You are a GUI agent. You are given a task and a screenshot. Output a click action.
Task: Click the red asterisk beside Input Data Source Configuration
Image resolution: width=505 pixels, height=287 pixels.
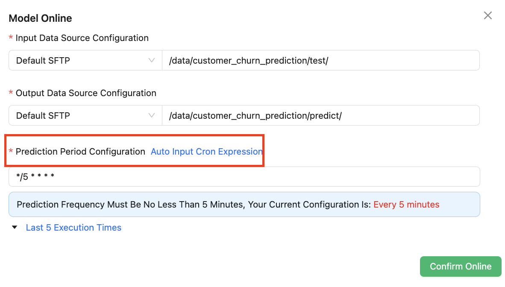pos(11,38)
